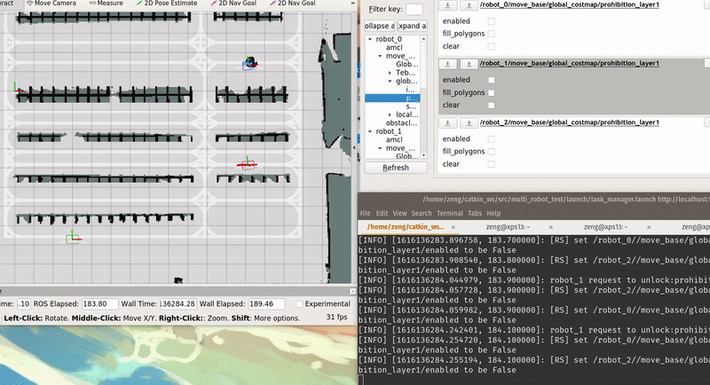Toggle fill_polygons for robot_0
This screenshot has width=710, height=385.
(x=492, y=34)
